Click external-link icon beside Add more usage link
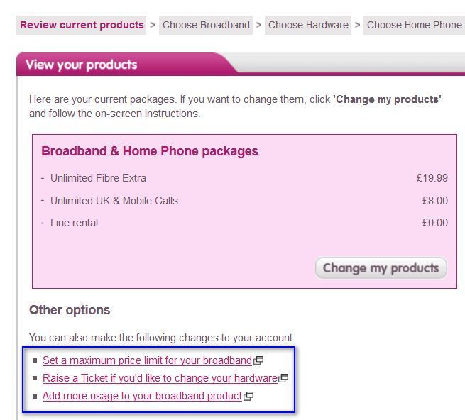The width and height of the screenshot is (465, 420). pos(248,397)
